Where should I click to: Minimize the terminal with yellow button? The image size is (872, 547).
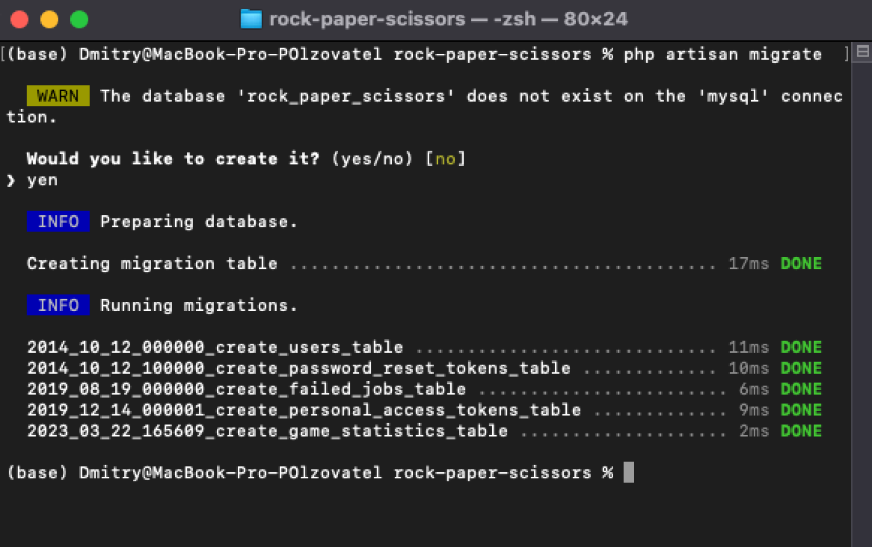point(49,20)
